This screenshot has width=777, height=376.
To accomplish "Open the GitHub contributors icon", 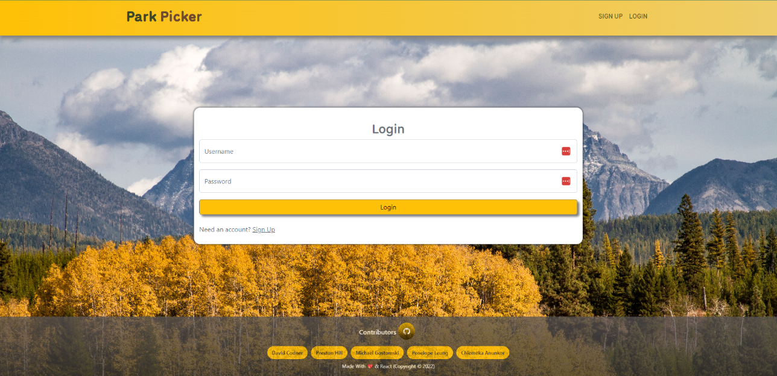I will pyautogui.click(x=407, y=331).
